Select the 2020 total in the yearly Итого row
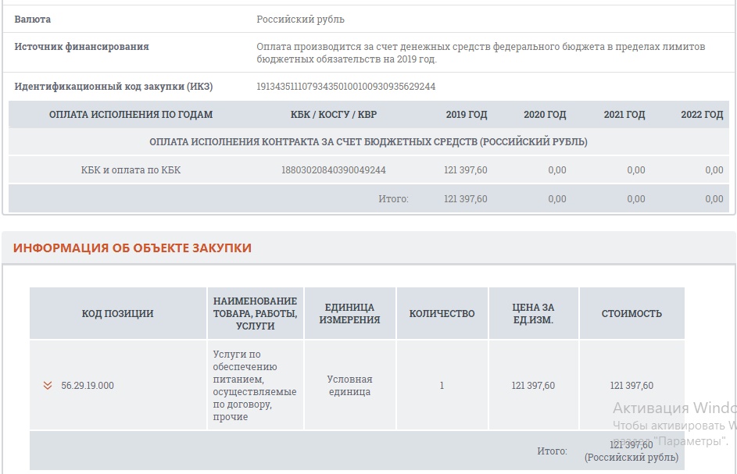Image resolution: width=737 pixels, height=474 pixels. click(557, 198)
